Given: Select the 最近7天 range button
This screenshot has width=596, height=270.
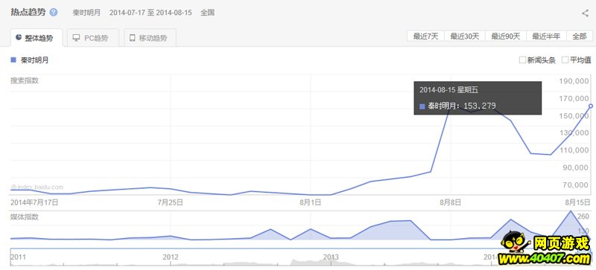Looking at the screenshot, I should tap(425, 36).
